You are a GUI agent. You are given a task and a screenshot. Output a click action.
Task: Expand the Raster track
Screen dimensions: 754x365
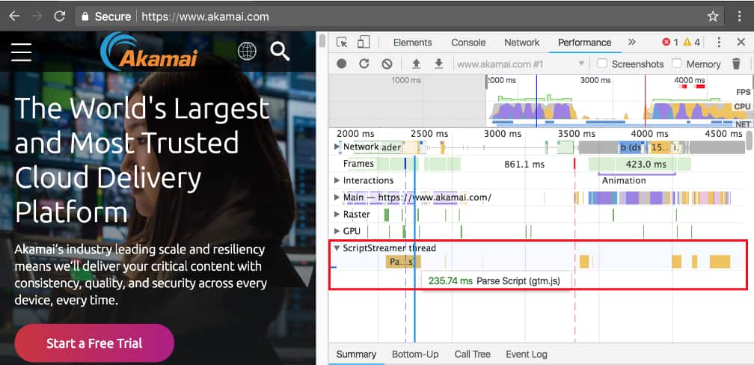pyautogui.click(x=337, y=215)
